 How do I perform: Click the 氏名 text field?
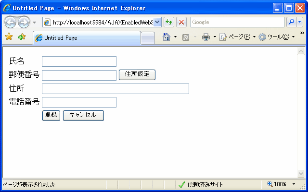pyautogui.click(x=79, y=61)
